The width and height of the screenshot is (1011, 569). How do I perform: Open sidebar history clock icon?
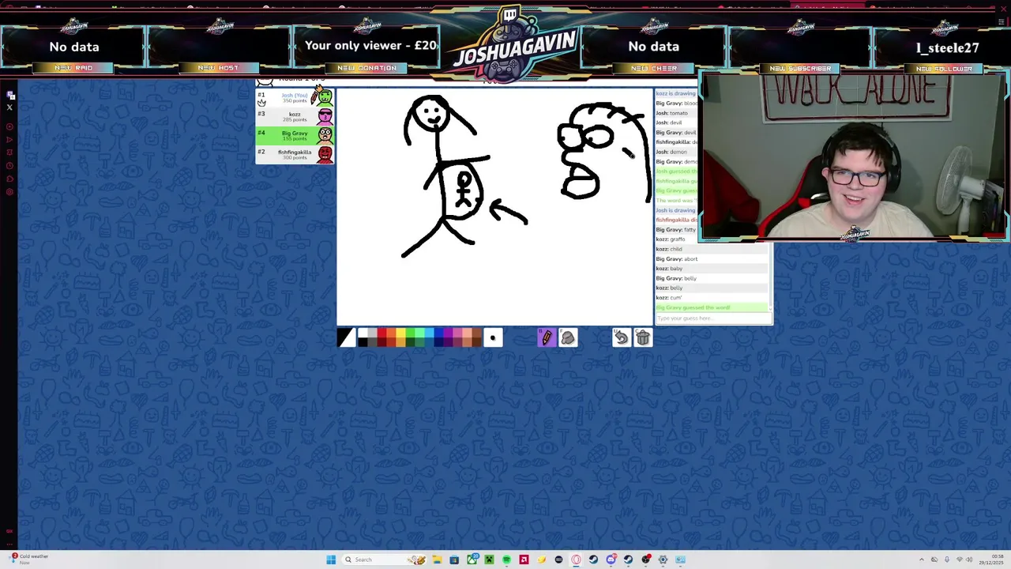[x=9, y=165]
